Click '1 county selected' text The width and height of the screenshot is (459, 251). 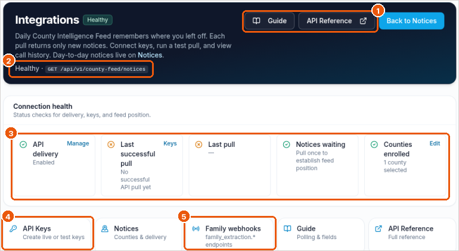395,167
